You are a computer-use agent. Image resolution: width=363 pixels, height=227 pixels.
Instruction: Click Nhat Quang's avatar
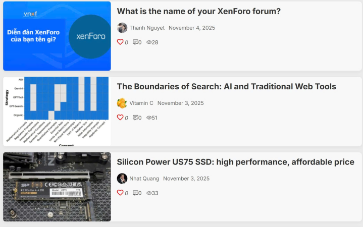122,179
